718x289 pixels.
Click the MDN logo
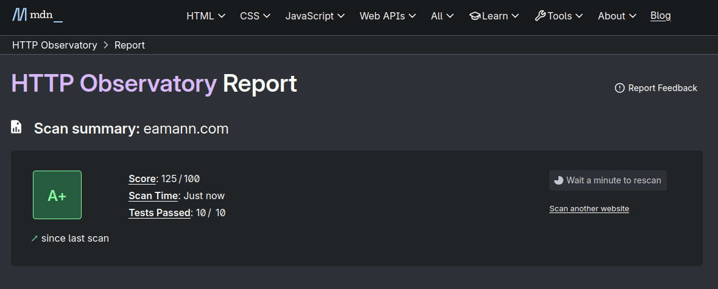38,16
